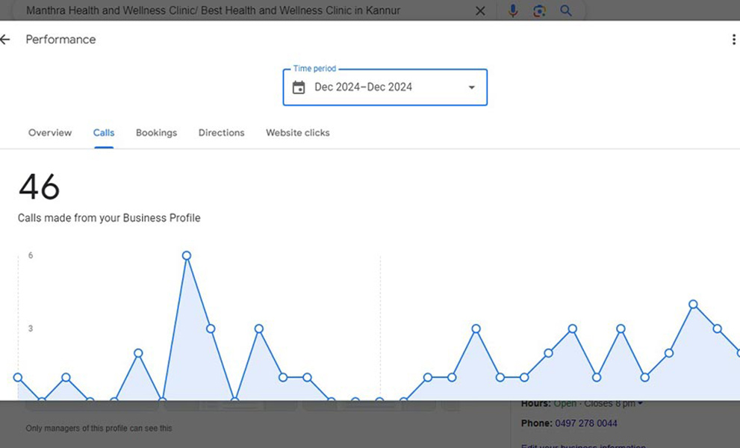
Task: Click the first data point on the calls chart
Action: click(x=18, y=377)
